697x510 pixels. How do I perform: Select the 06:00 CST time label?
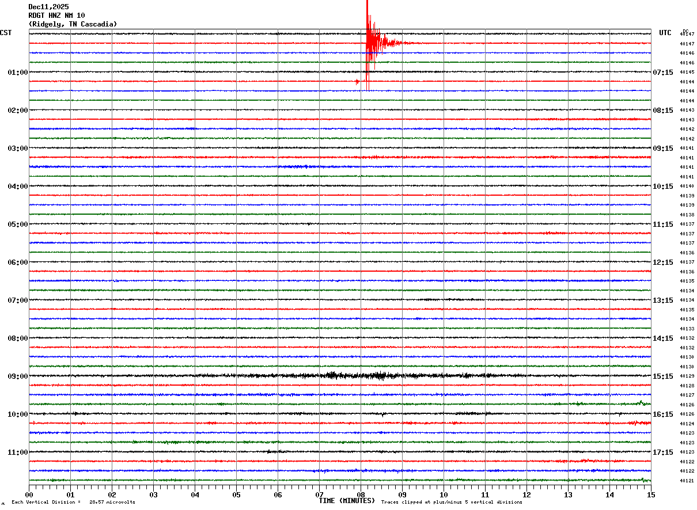(18, 262)
